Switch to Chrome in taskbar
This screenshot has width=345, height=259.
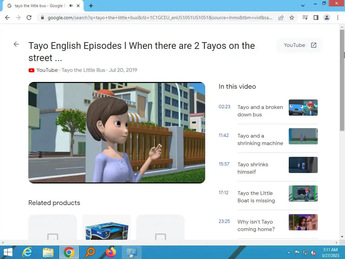69,252
